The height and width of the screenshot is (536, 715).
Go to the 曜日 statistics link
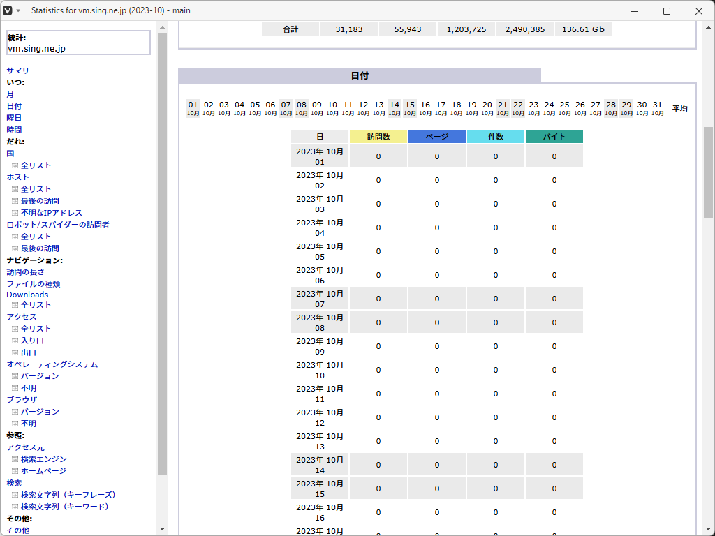[14, 118]
